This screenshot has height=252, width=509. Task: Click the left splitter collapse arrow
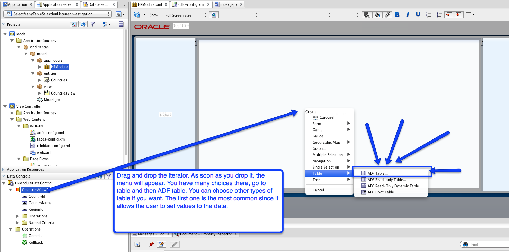point(196,42)
